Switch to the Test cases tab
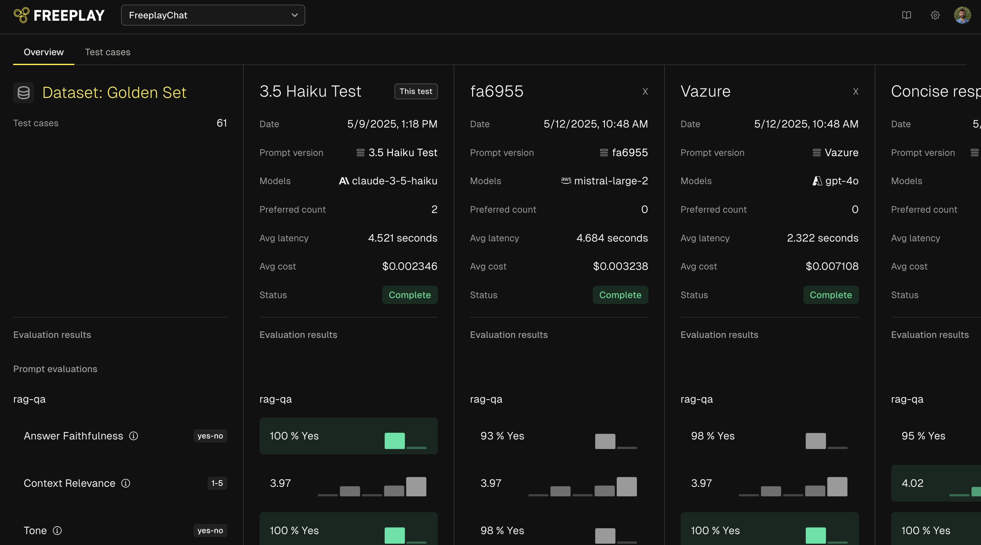 107,52
